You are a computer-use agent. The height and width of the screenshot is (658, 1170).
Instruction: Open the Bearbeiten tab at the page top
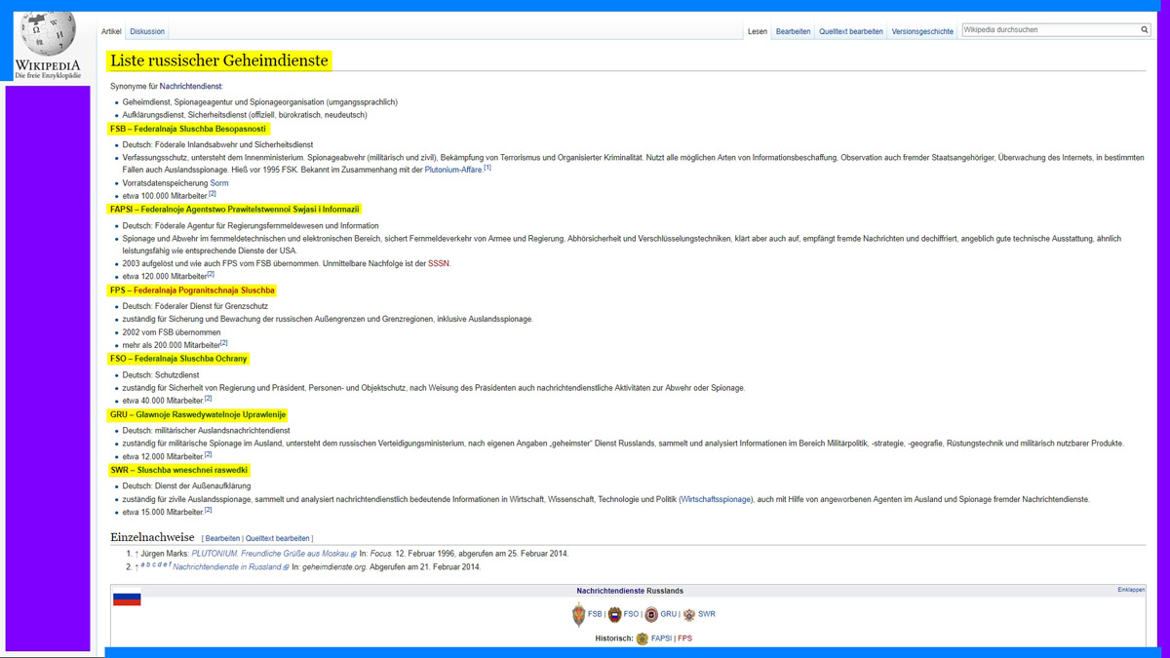click(793, 31)
